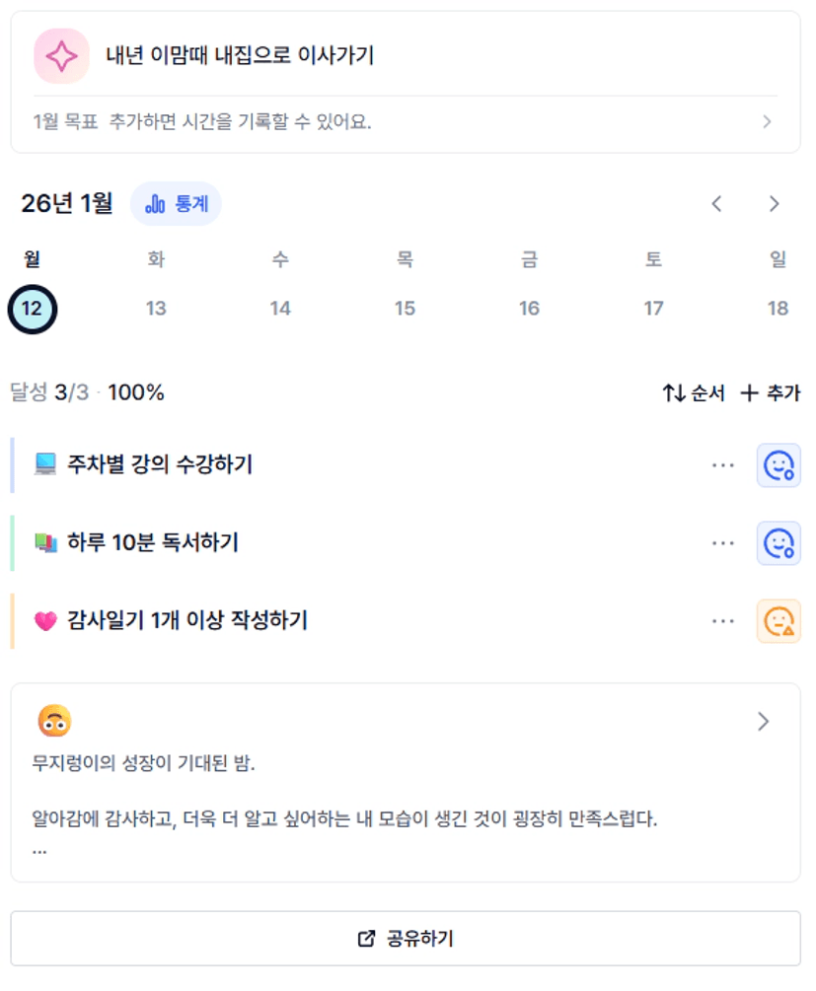Screen dimensions: 816x991
Task: Open 통계 statistics view
Action: (177, 204)
